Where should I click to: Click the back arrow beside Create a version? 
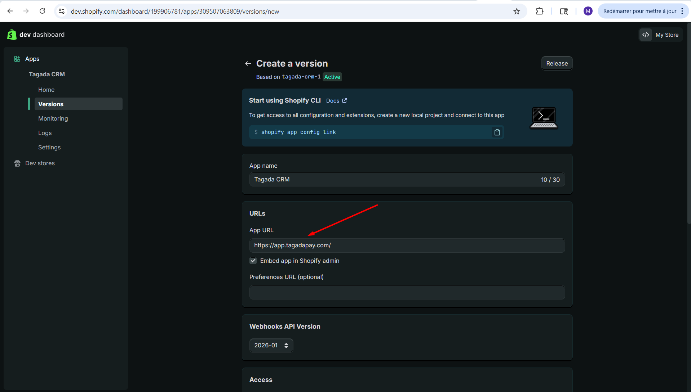click(x=248, y=64)
